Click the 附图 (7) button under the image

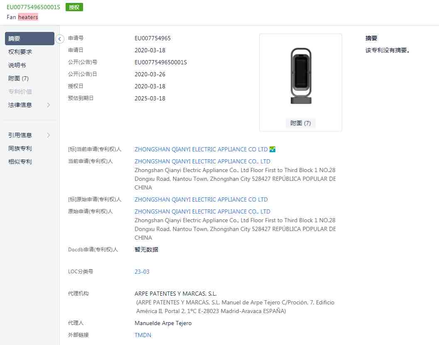(x=300, y=123)
